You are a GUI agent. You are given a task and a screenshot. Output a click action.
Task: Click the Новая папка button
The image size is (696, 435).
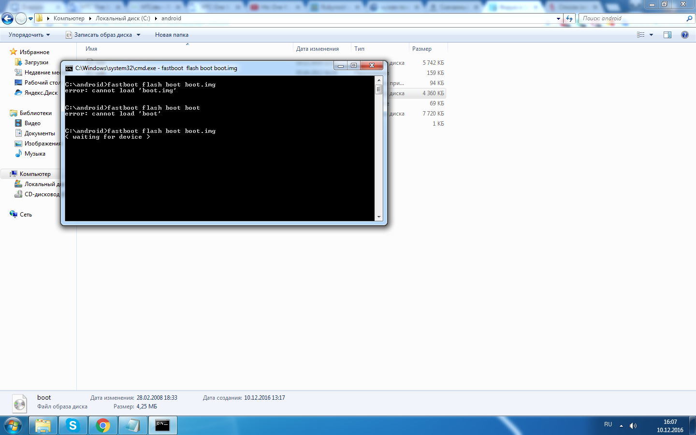point(172,35)
